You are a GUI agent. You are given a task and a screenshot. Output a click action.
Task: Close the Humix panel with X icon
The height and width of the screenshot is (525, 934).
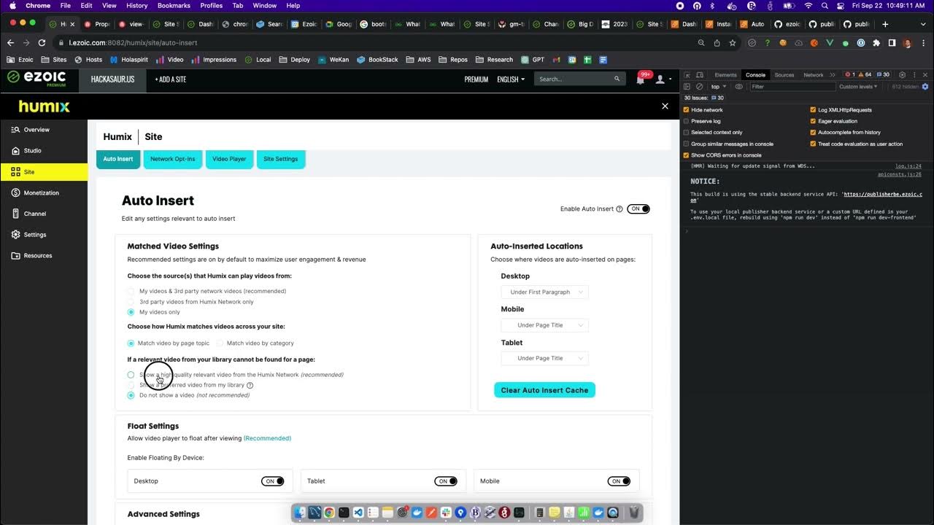(665, 106)
